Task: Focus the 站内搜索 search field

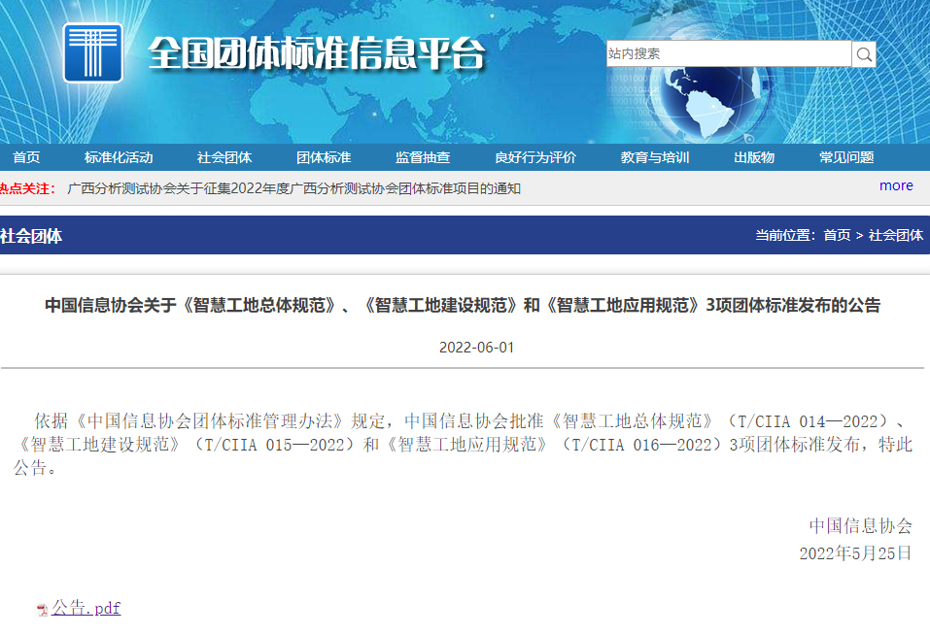Action: tap(729, 54)
